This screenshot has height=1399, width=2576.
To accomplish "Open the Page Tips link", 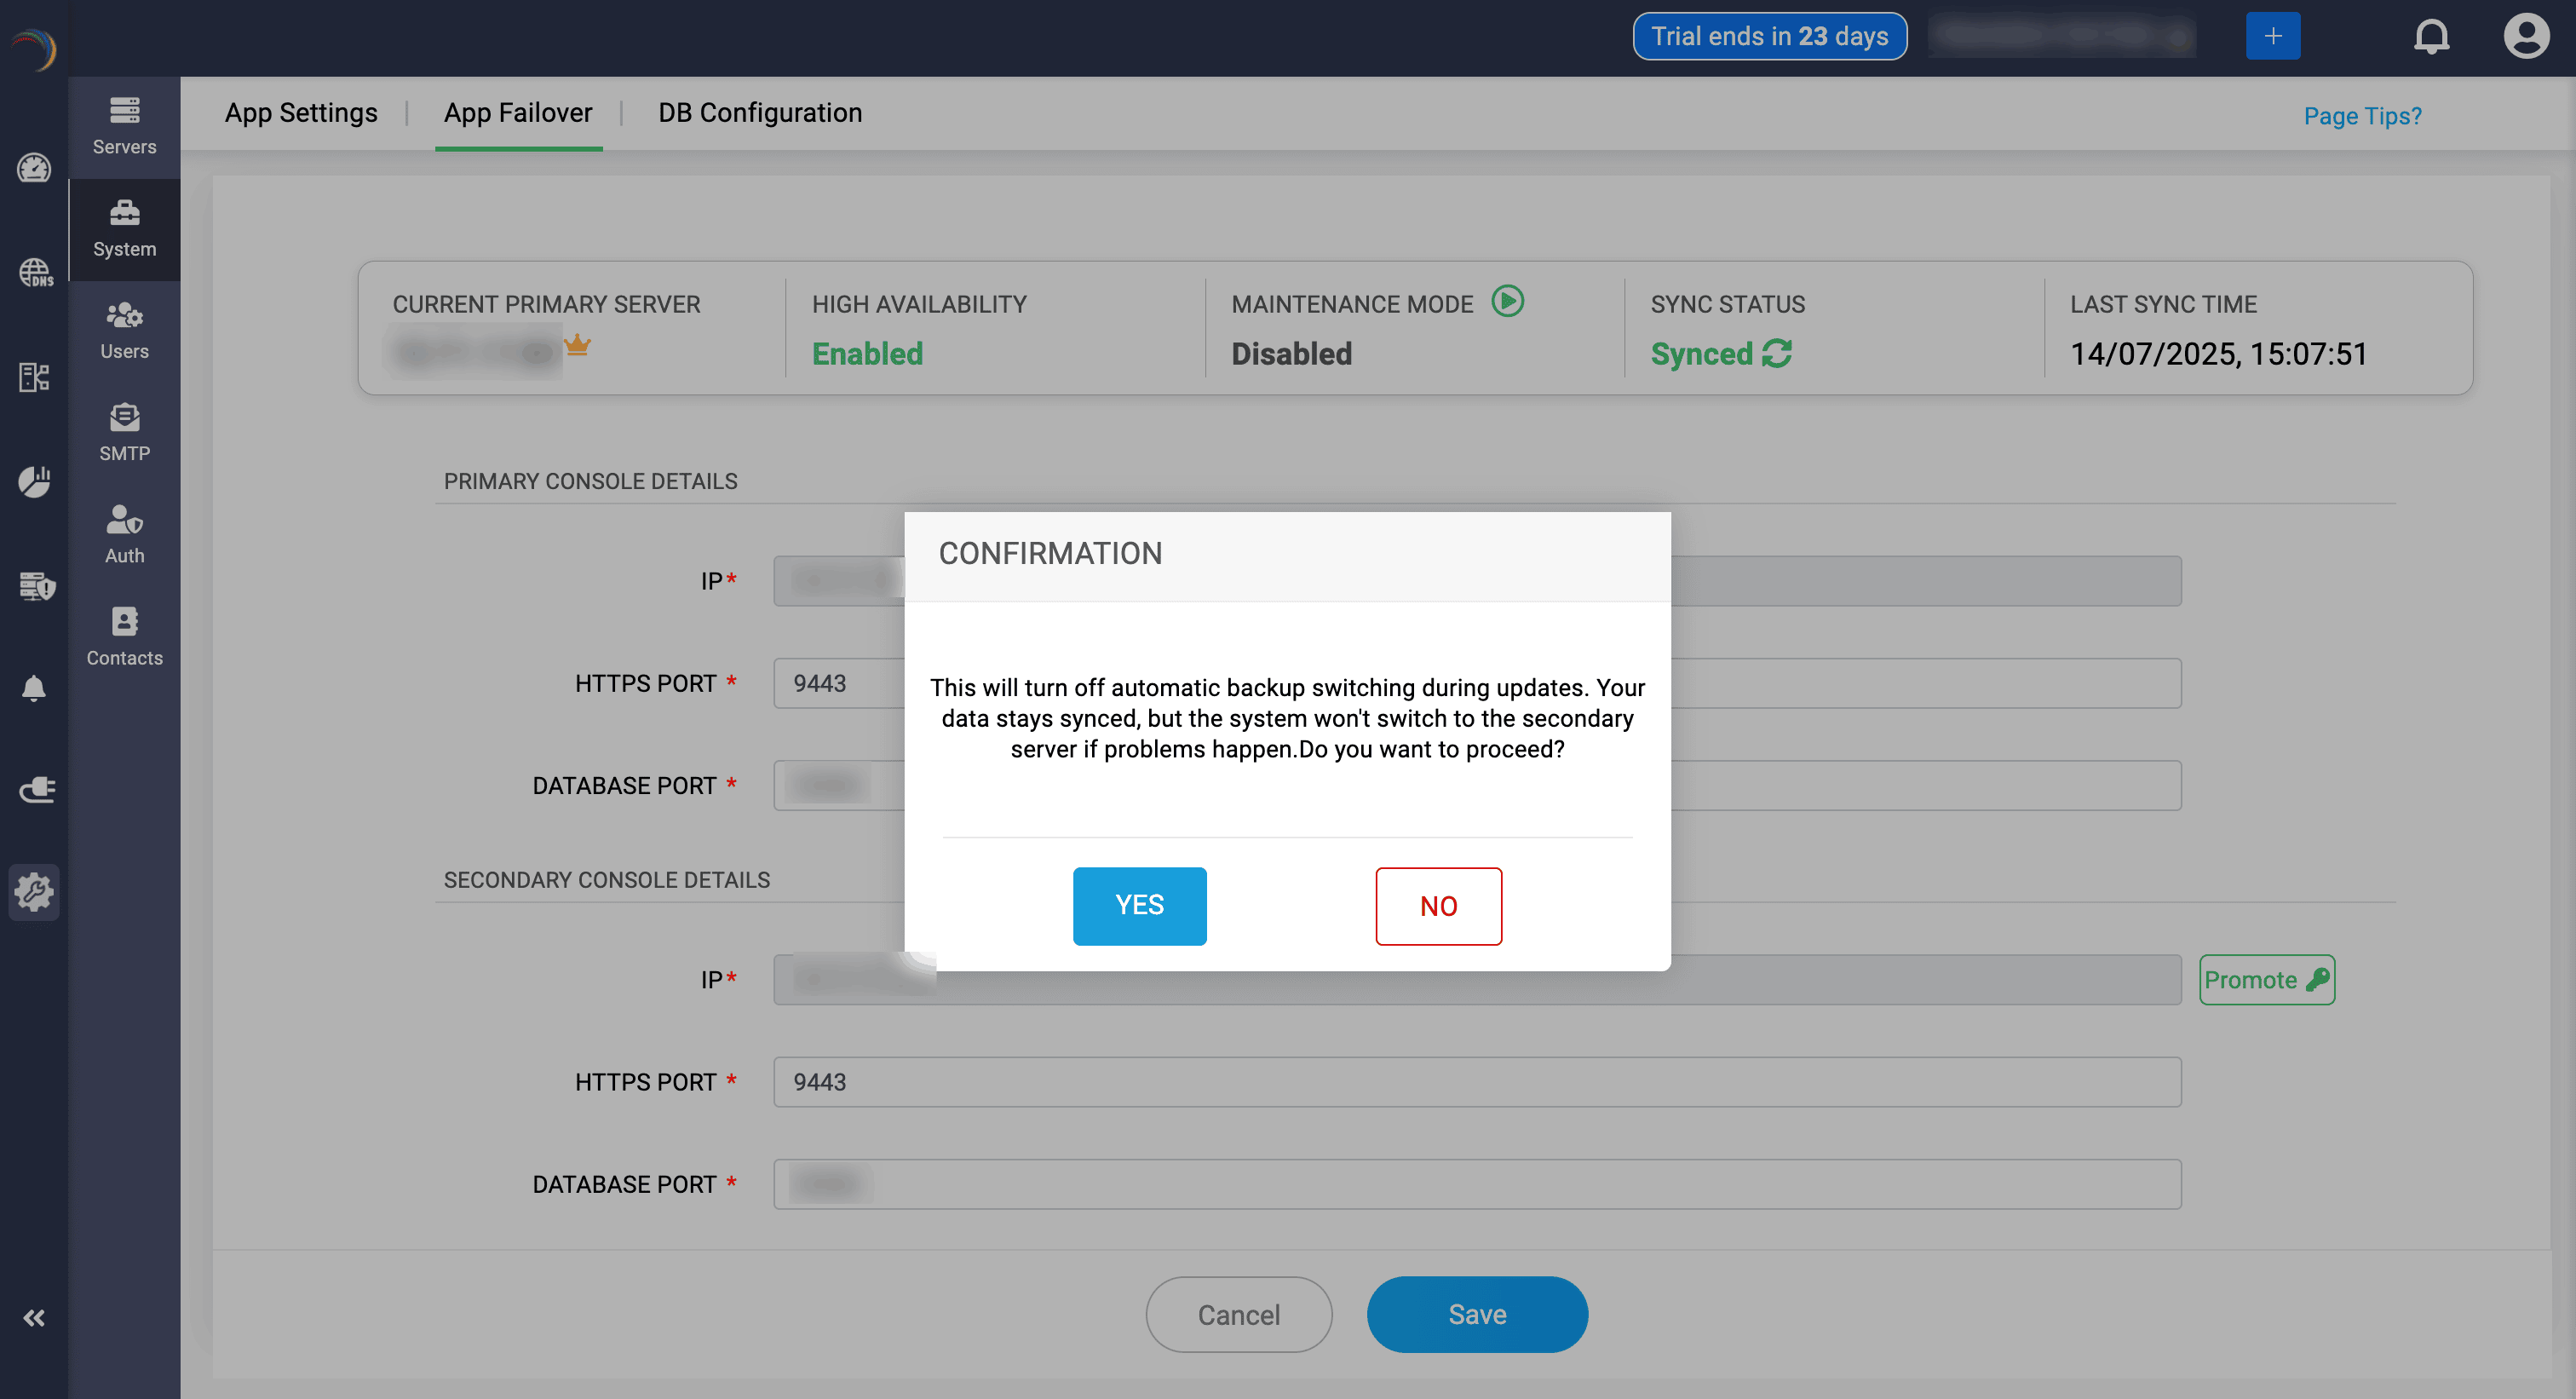I will [2361, 116].
